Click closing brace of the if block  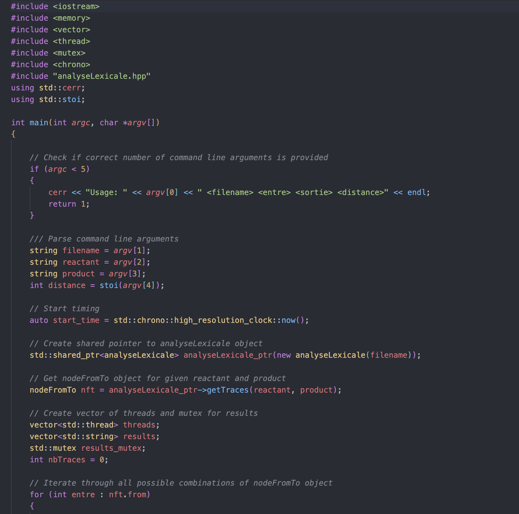32,215
